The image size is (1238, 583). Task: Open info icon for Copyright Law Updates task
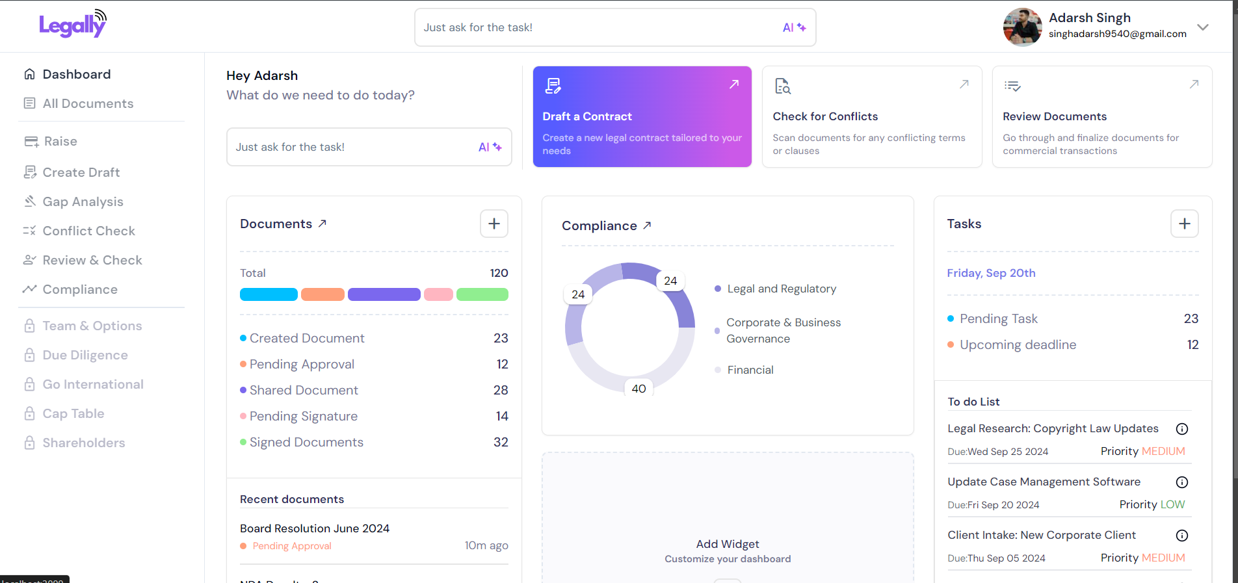pyautogui.click(x=1181, y=429)
